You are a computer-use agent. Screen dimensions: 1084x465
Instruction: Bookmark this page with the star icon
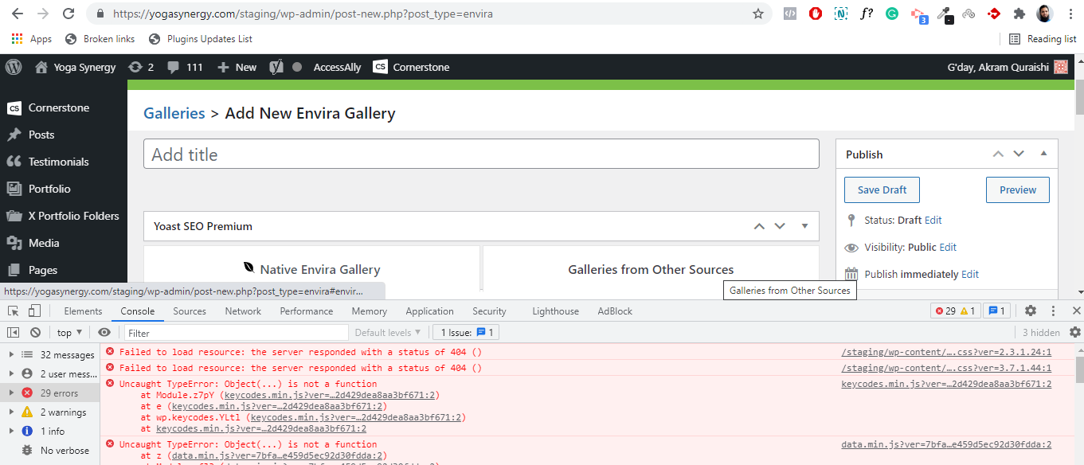coord(757,14)
